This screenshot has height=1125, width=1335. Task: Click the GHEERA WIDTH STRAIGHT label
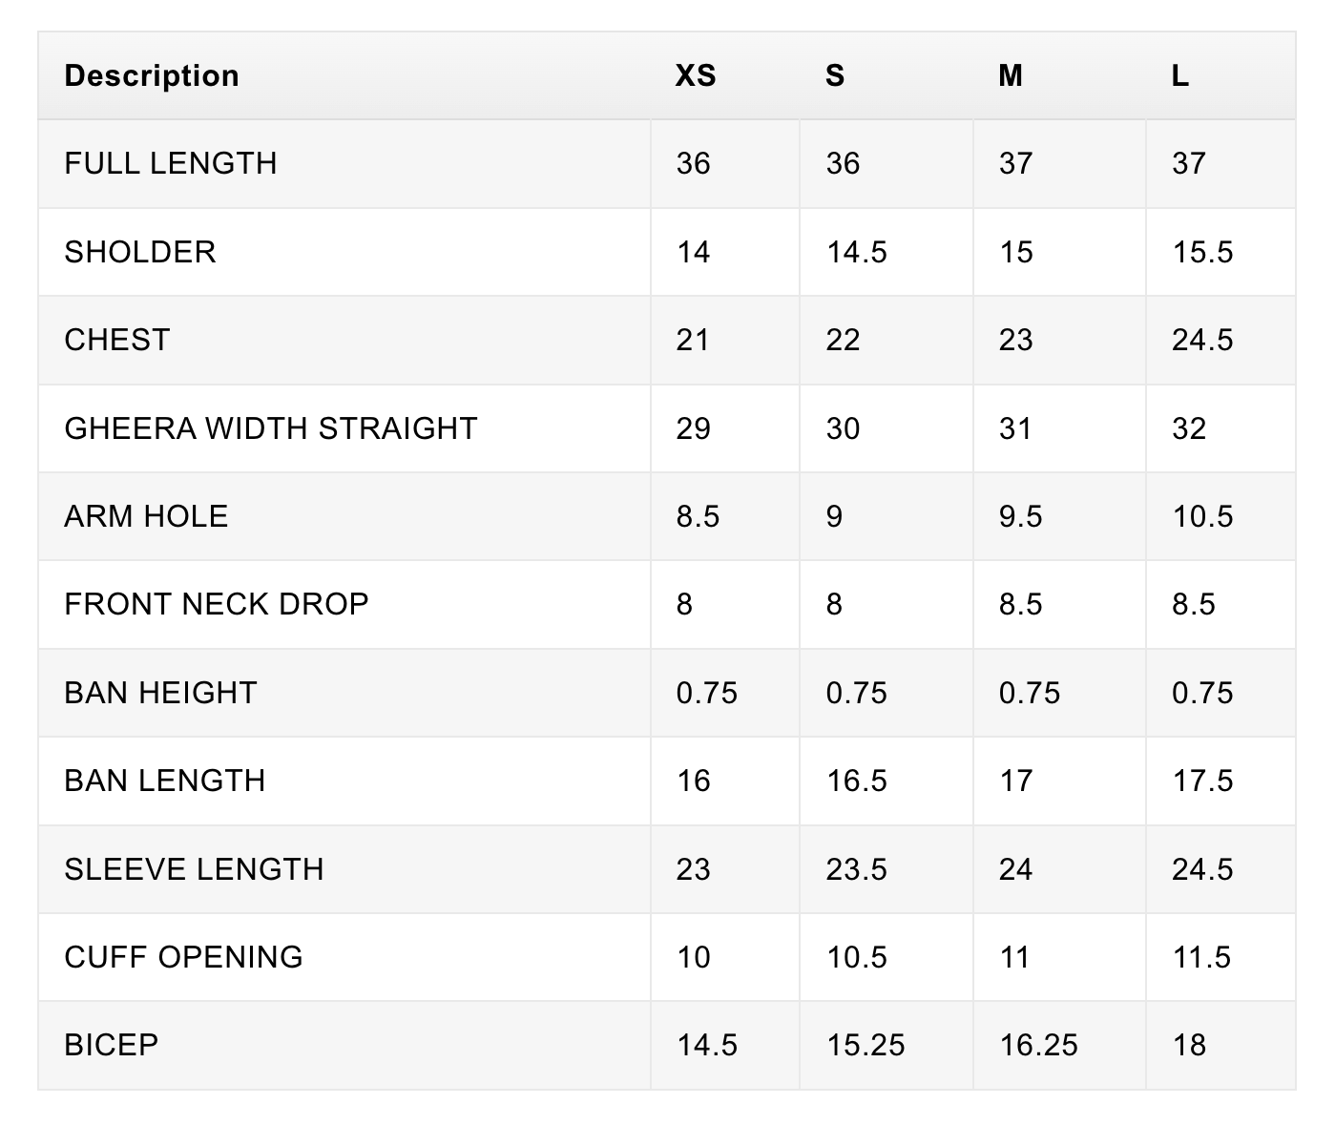point(271,428)
